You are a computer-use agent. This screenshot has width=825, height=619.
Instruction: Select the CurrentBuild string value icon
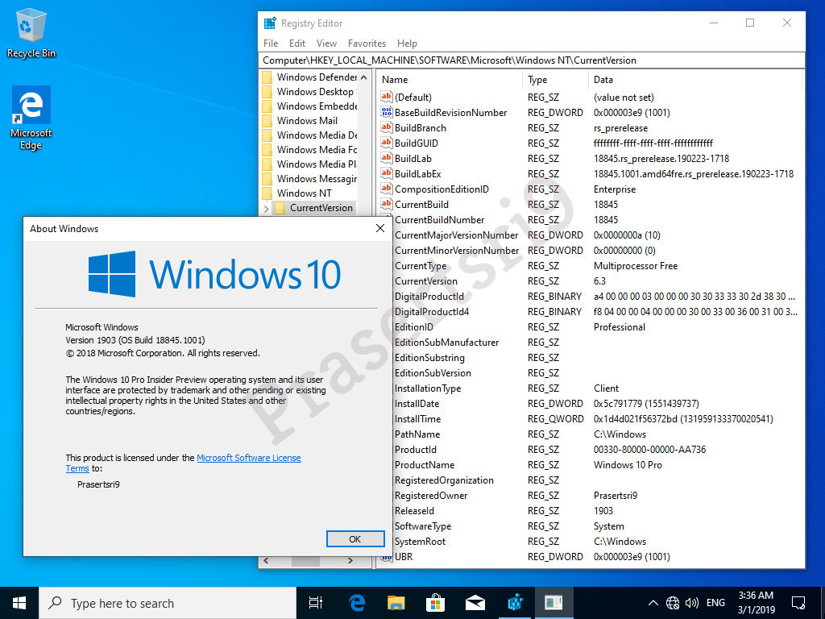click(387, 204)
